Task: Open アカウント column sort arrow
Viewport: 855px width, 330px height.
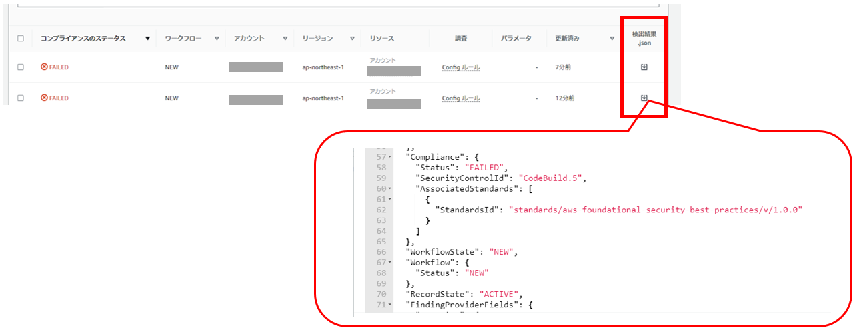Action: (x=285, y=39)
